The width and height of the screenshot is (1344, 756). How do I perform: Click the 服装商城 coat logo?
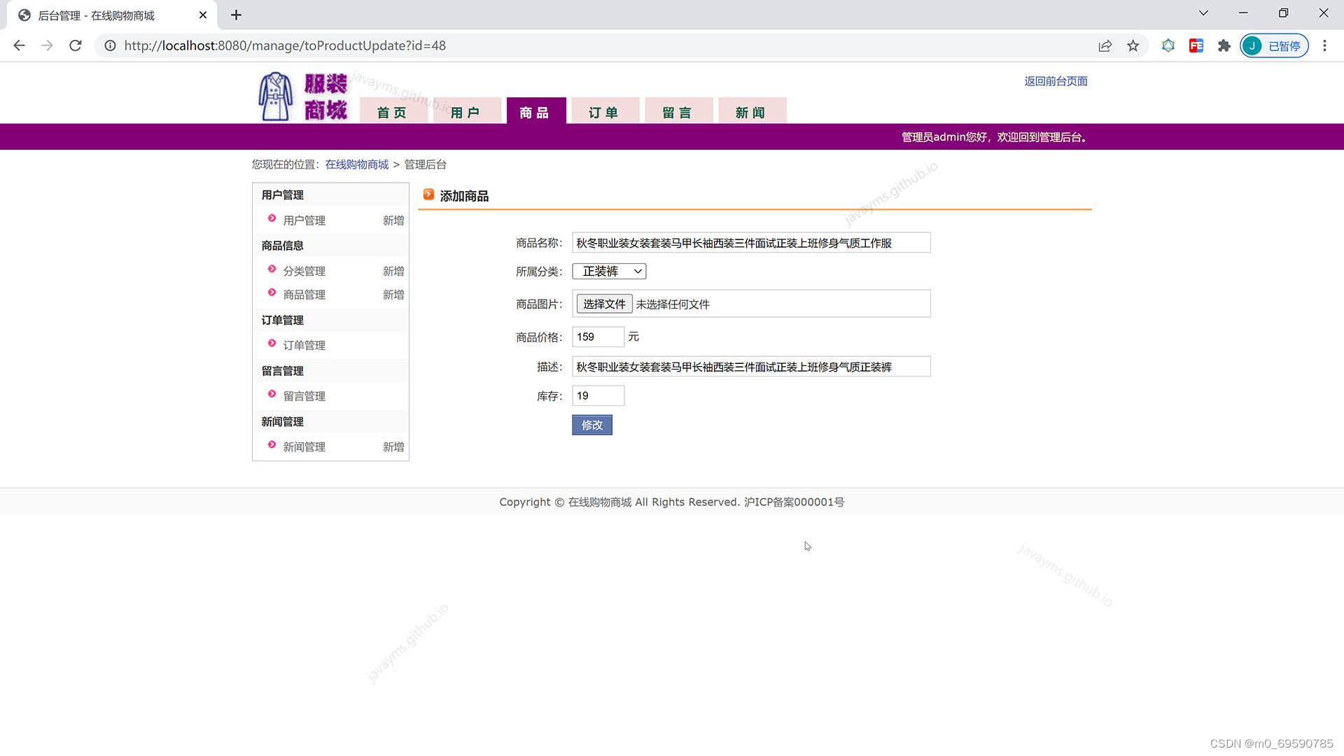pyautogui.click(x=303, y=97)
